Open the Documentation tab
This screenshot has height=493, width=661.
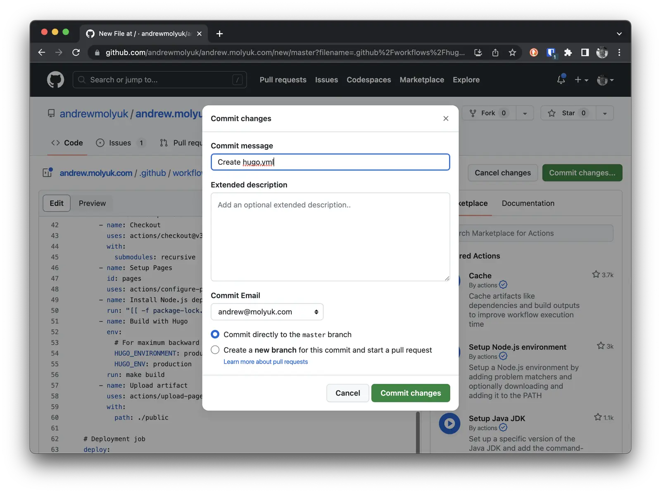[528, 203]
